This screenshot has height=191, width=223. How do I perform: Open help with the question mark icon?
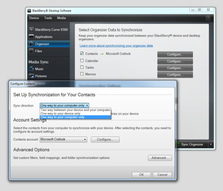(208, 18)
